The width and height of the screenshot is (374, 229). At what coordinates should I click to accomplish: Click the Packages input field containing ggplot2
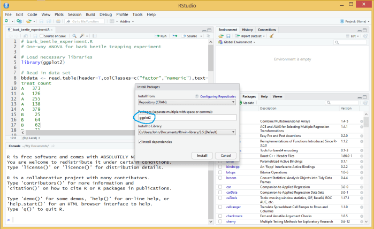(x=187, y=117)
